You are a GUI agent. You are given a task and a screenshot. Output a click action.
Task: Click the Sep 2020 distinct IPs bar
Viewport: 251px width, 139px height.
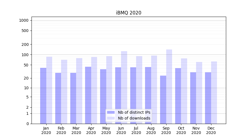click(163, 100)
